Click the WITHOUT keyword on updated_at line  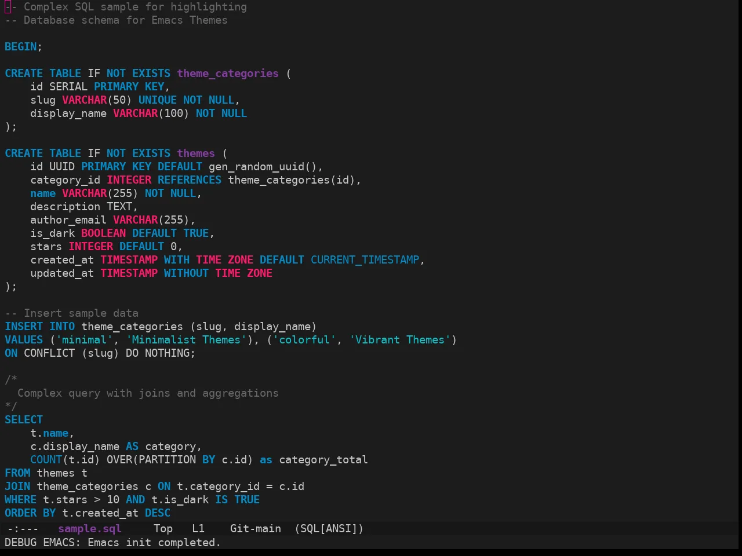[186, 273]
